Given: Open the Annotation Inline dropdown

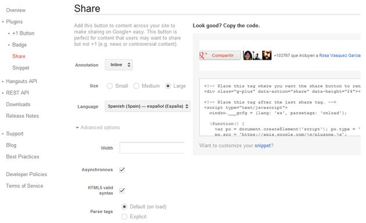Looking at the screenshot, I should [x=119, y=65].
